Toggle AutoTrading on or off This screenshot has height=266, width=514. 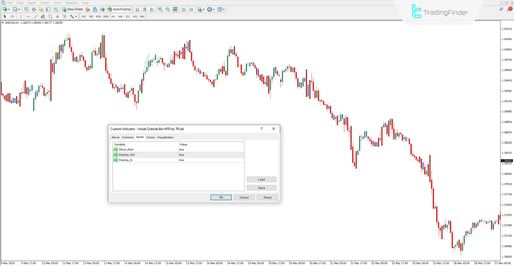tap(119, 9)
